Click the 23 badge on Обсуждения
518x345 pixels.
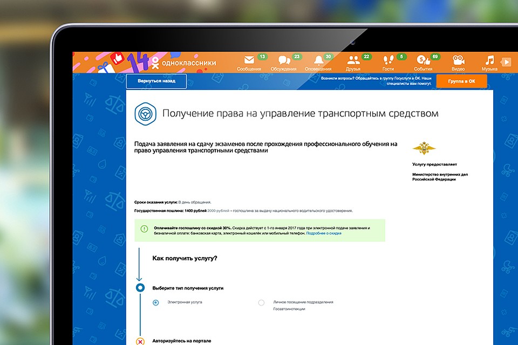click(297, 57)
